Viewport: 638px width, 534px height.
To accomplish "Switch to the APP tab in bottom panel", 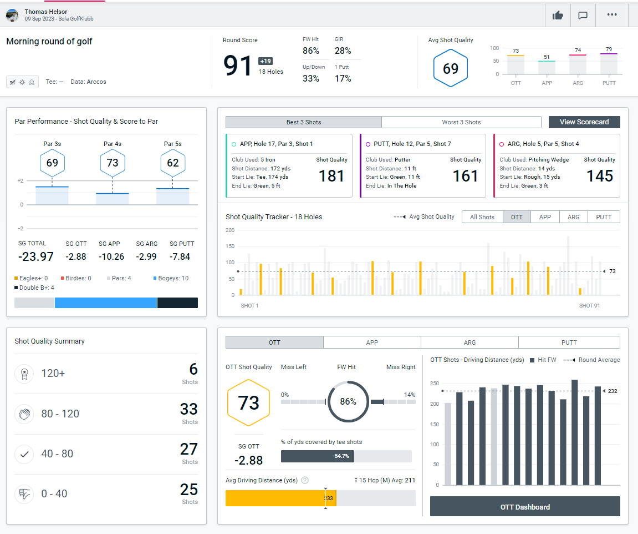I will tap(372, 342).
